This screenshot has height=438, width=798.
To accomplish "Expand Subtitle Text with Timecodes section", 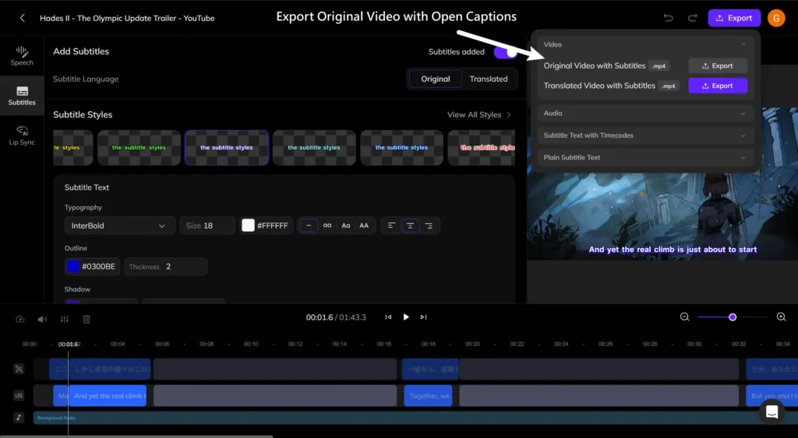I will tap(644, 135).
